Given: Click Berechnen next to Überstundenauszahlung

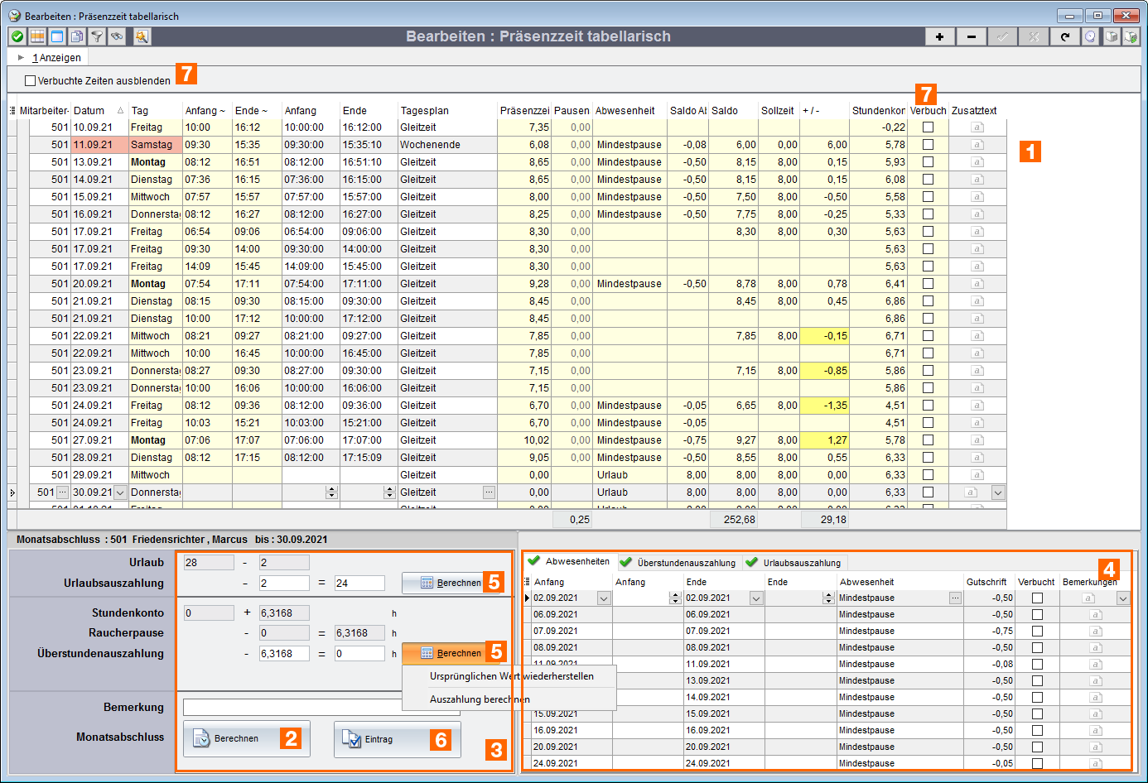Looking at the screenshot, I should point(451,653).
